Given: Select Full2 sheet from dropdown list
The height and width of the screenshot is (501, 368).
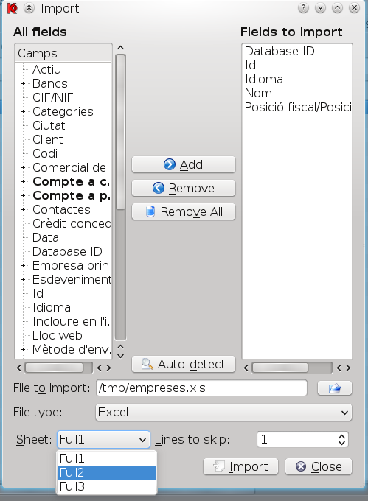Looking at the screenshot, I should [106, 472].
